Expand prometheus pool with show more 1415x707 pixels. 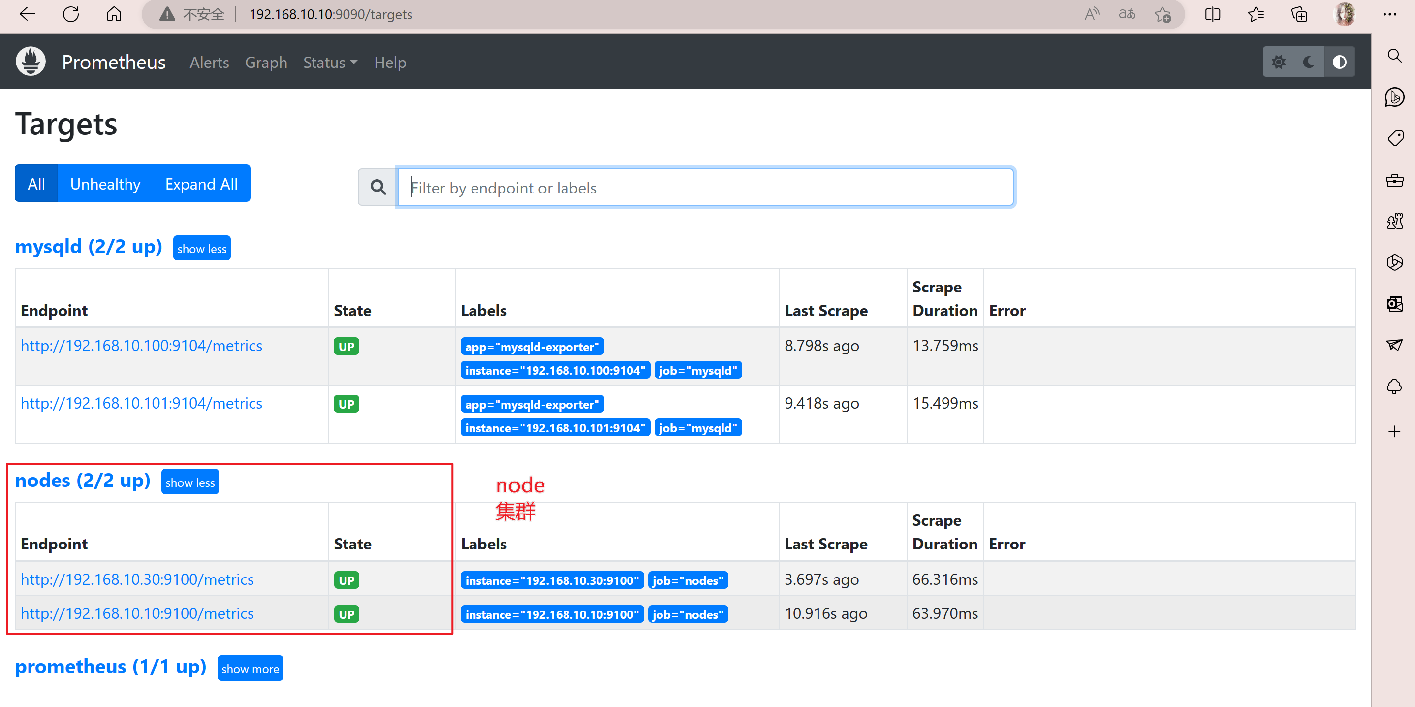(x=250, y=669)
